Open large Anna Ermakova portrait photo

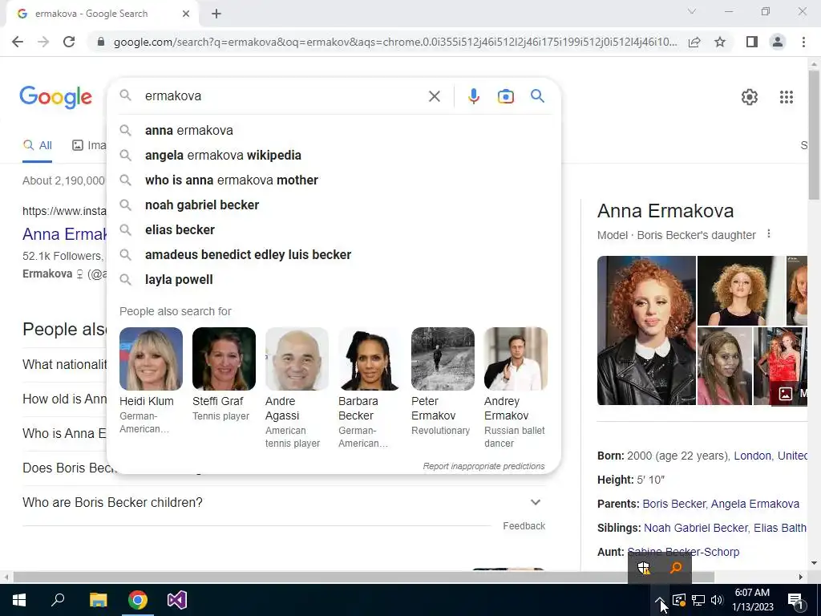pos(646,330)
